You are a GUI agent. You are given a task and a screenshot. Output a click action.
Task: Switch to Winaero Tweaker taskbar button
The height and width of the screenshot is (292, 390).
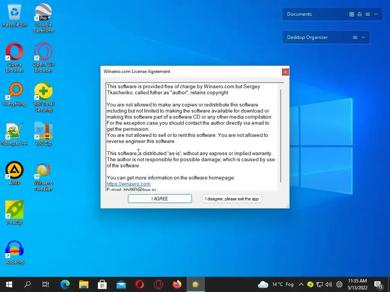[x=196, y=284]
